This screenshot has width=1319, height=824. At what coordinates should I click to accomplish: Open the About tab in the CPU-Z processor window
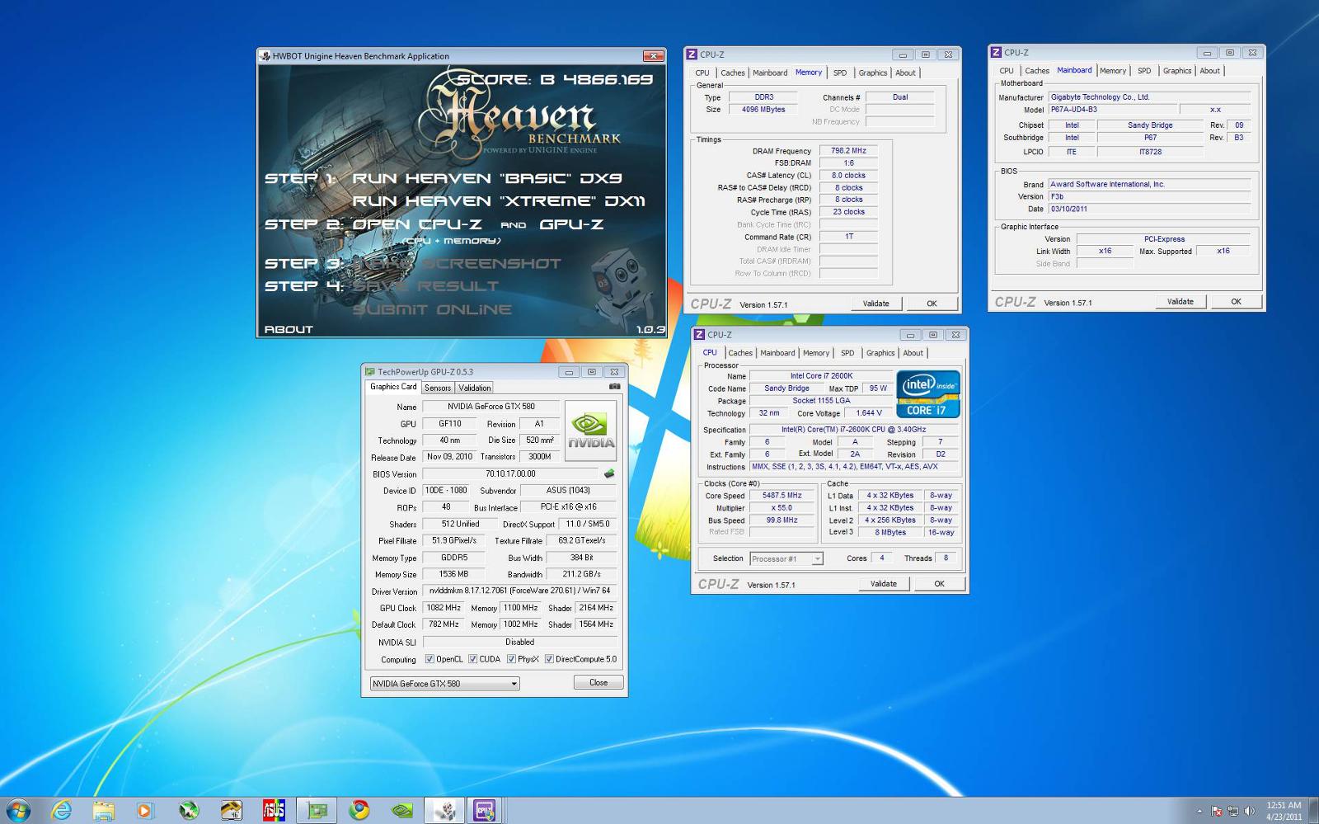point(913,353)
